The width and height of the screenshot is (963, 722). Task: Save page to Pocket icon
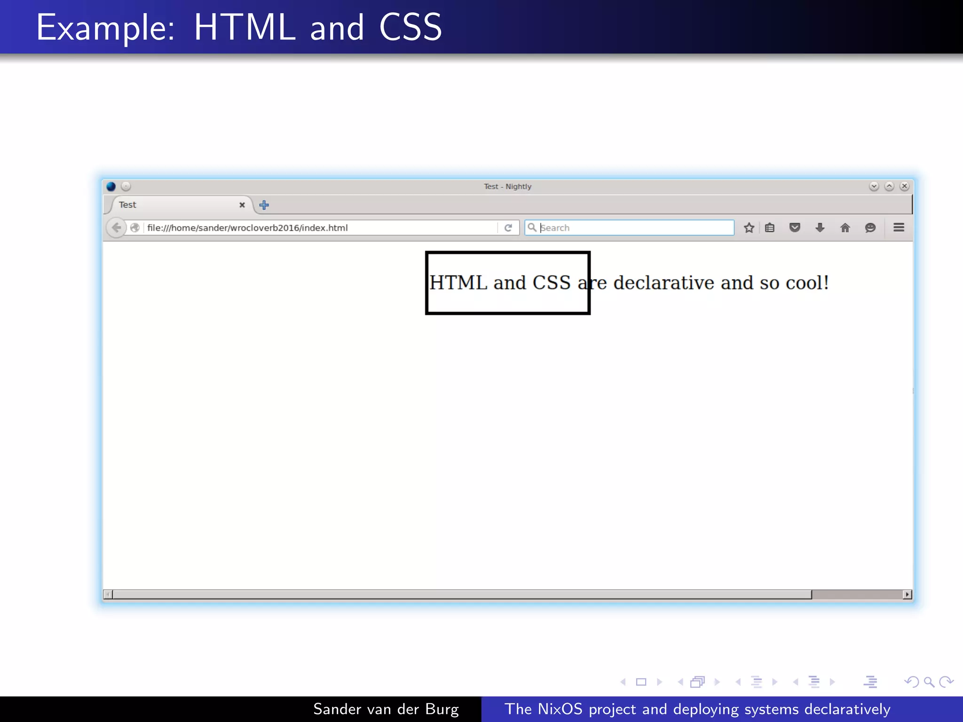tap(795, 228)
